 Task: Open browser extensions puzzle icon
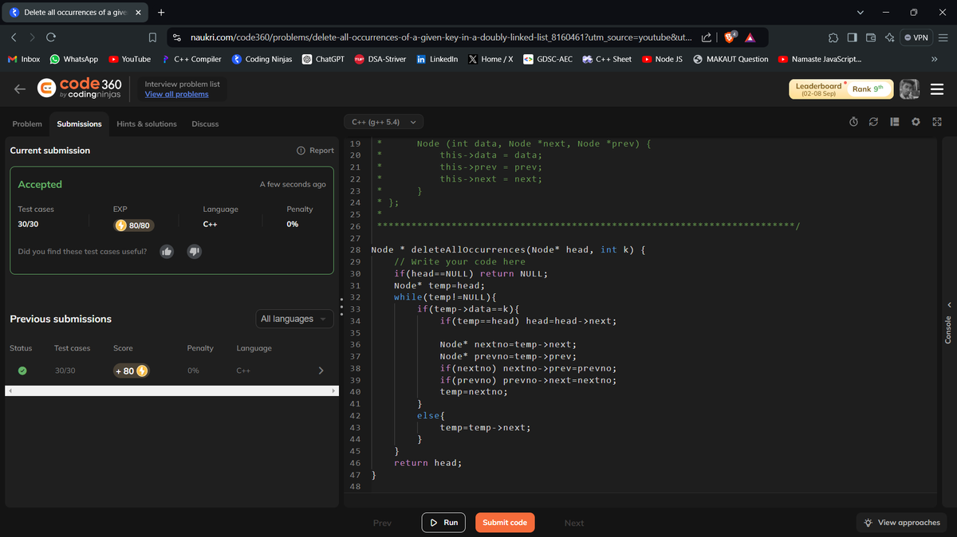click(833, 37)
